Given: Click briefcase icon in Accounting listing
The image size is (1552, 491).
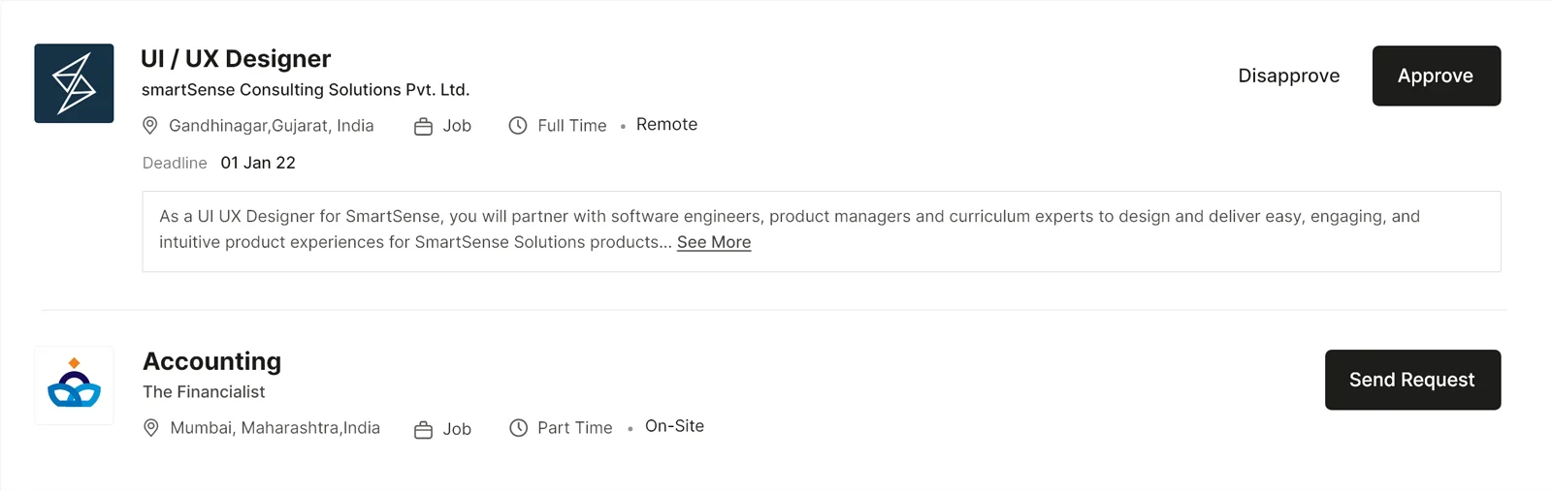Looking at the screenshot, I should pyautogui.click(x=423, y=430).
